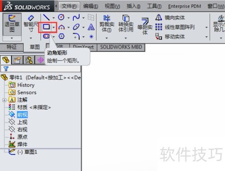Click Linear Sketch Pattern (线性草图阵列)
The height and width of the screenshot is (171, 225).
click(175, 27)
